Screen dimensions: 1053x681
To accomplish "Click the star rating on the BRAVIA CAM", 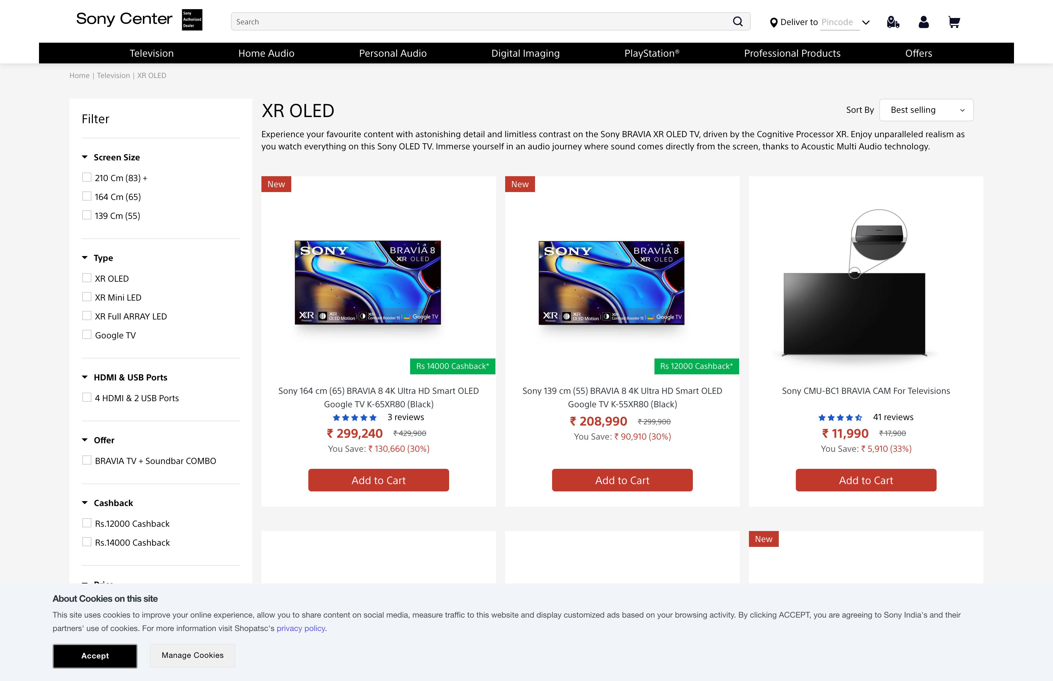I will tap(841, 417).
